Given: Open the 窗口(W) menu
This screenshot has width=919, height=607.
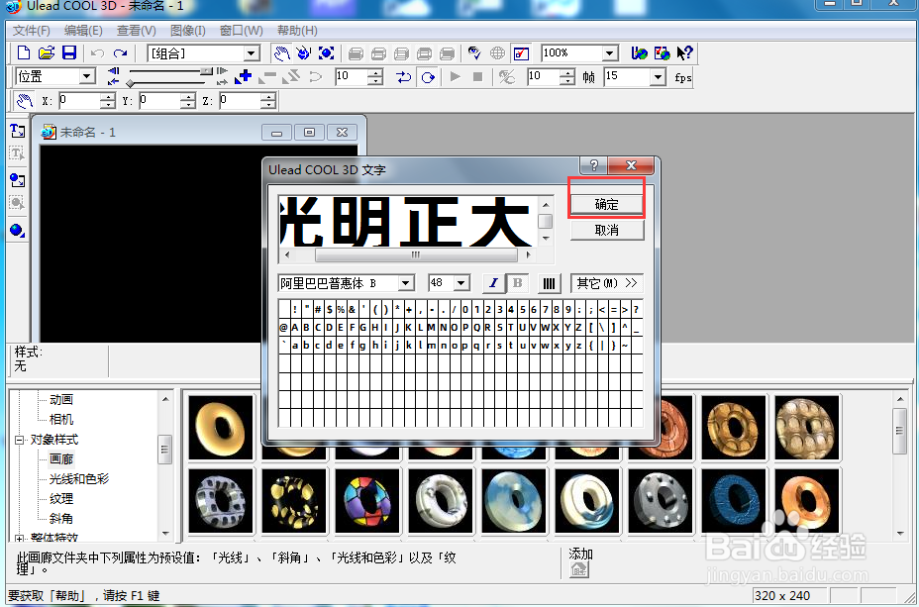Looking at the screenshot, I should pyautogui.click(x=241, y=31).
